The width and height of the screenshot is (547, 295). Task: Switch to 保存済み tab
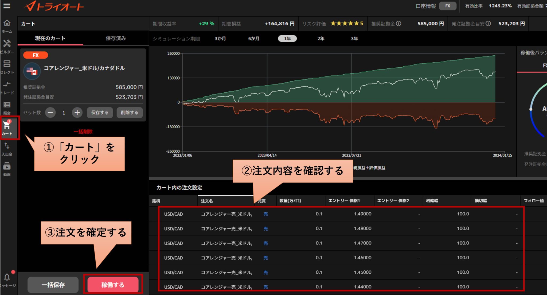(x=116, y=38)
